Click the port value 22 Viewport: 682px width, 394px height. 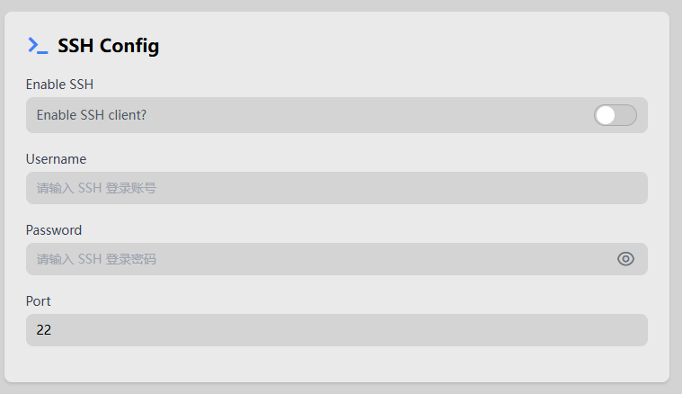[x=44, y=330]
